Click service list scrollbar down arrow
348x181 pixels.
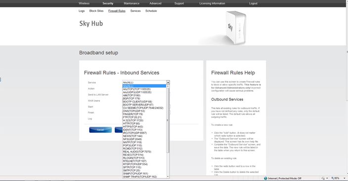click(168, 177)
